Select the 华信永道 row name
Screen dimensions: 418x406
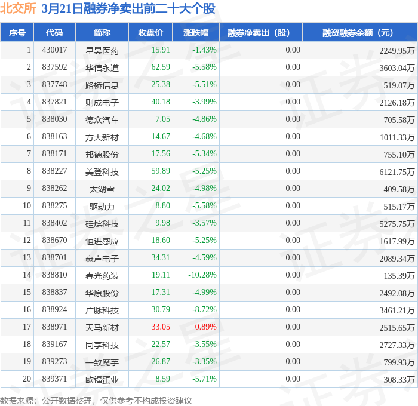point(102,68)
